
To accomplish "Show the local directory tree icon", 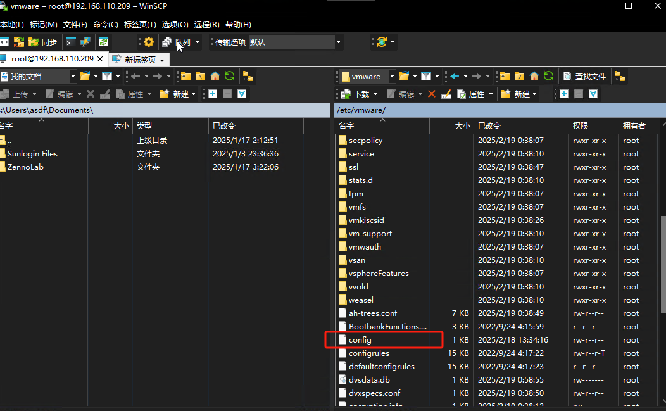I will pyautogui.click(x=248, y=77).
